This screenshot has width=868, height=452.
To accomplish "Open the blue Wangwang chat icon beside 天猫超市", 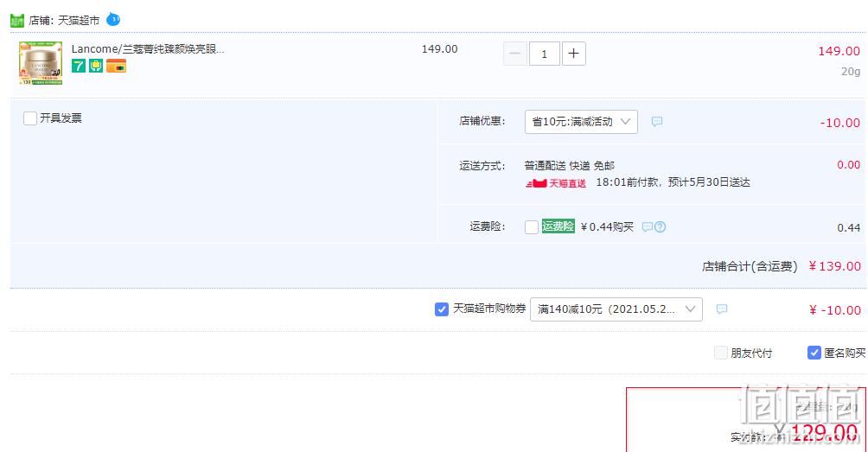I will coord(113,19).
